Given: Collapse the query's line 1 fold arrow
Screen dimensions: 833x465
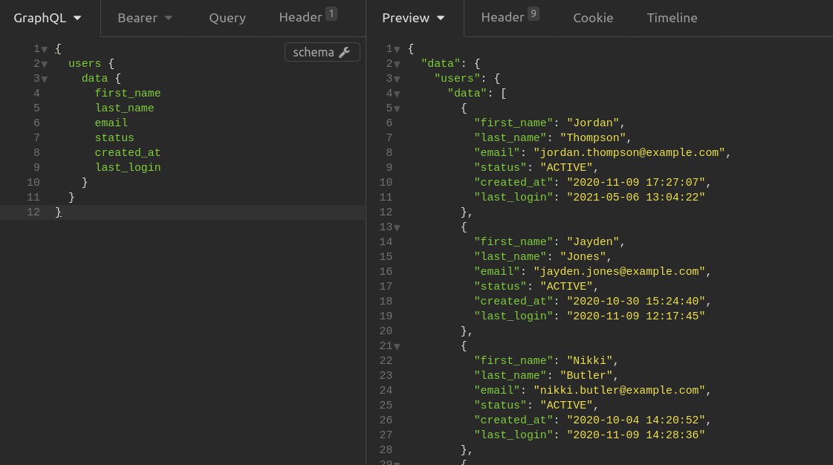Looking at the screenshot, I should tap(45, 49).
